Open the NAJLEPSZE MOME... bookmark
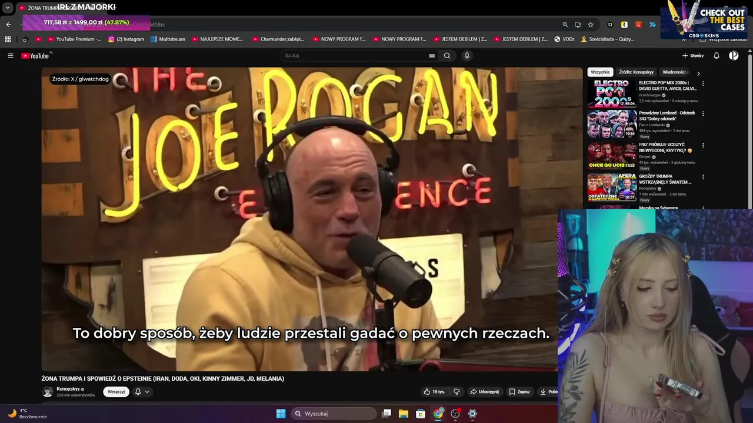Image resolution: width=753 pixels, height=423 pixels. (217, 39)
